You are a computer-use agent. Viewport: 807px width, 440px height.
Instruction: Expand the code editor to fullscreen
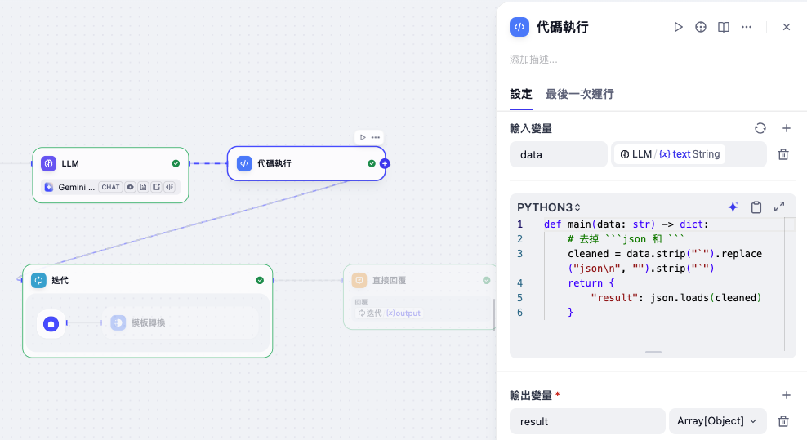(779, 207)
